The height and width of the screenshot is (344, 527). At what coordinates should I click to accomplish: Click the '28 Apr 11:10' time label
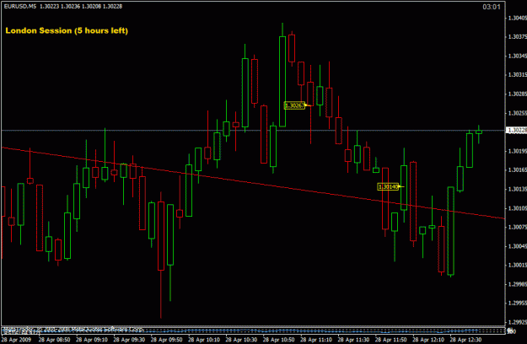[x=316, y=340]
